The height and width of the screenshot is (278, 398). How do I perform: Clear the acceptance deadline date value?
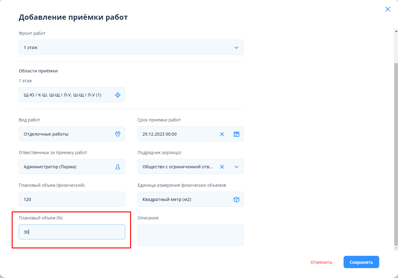click(222, 134)
